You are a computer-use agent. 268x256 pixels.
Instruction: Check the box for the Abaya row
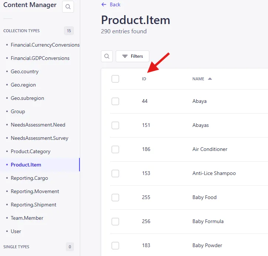(x=115, y=101)
